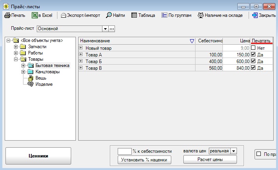Open Экспорт/импорт envelope icon
This screenshot has height=170, width=278.
(x=63, y=15)
